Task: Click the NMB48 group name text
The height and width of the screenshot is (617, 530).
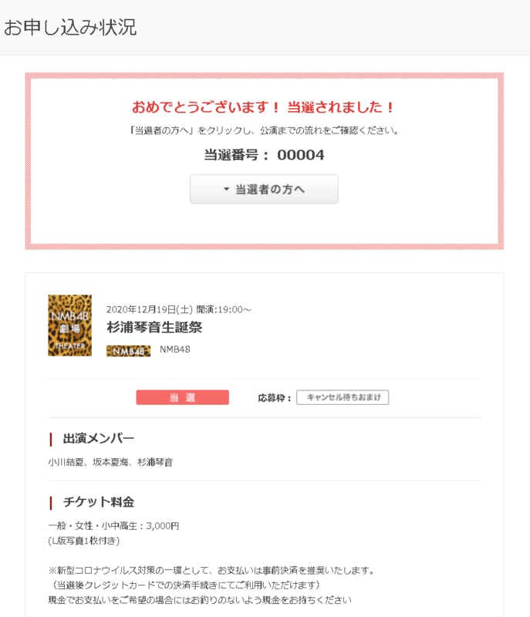Action: tap(175, 349)
